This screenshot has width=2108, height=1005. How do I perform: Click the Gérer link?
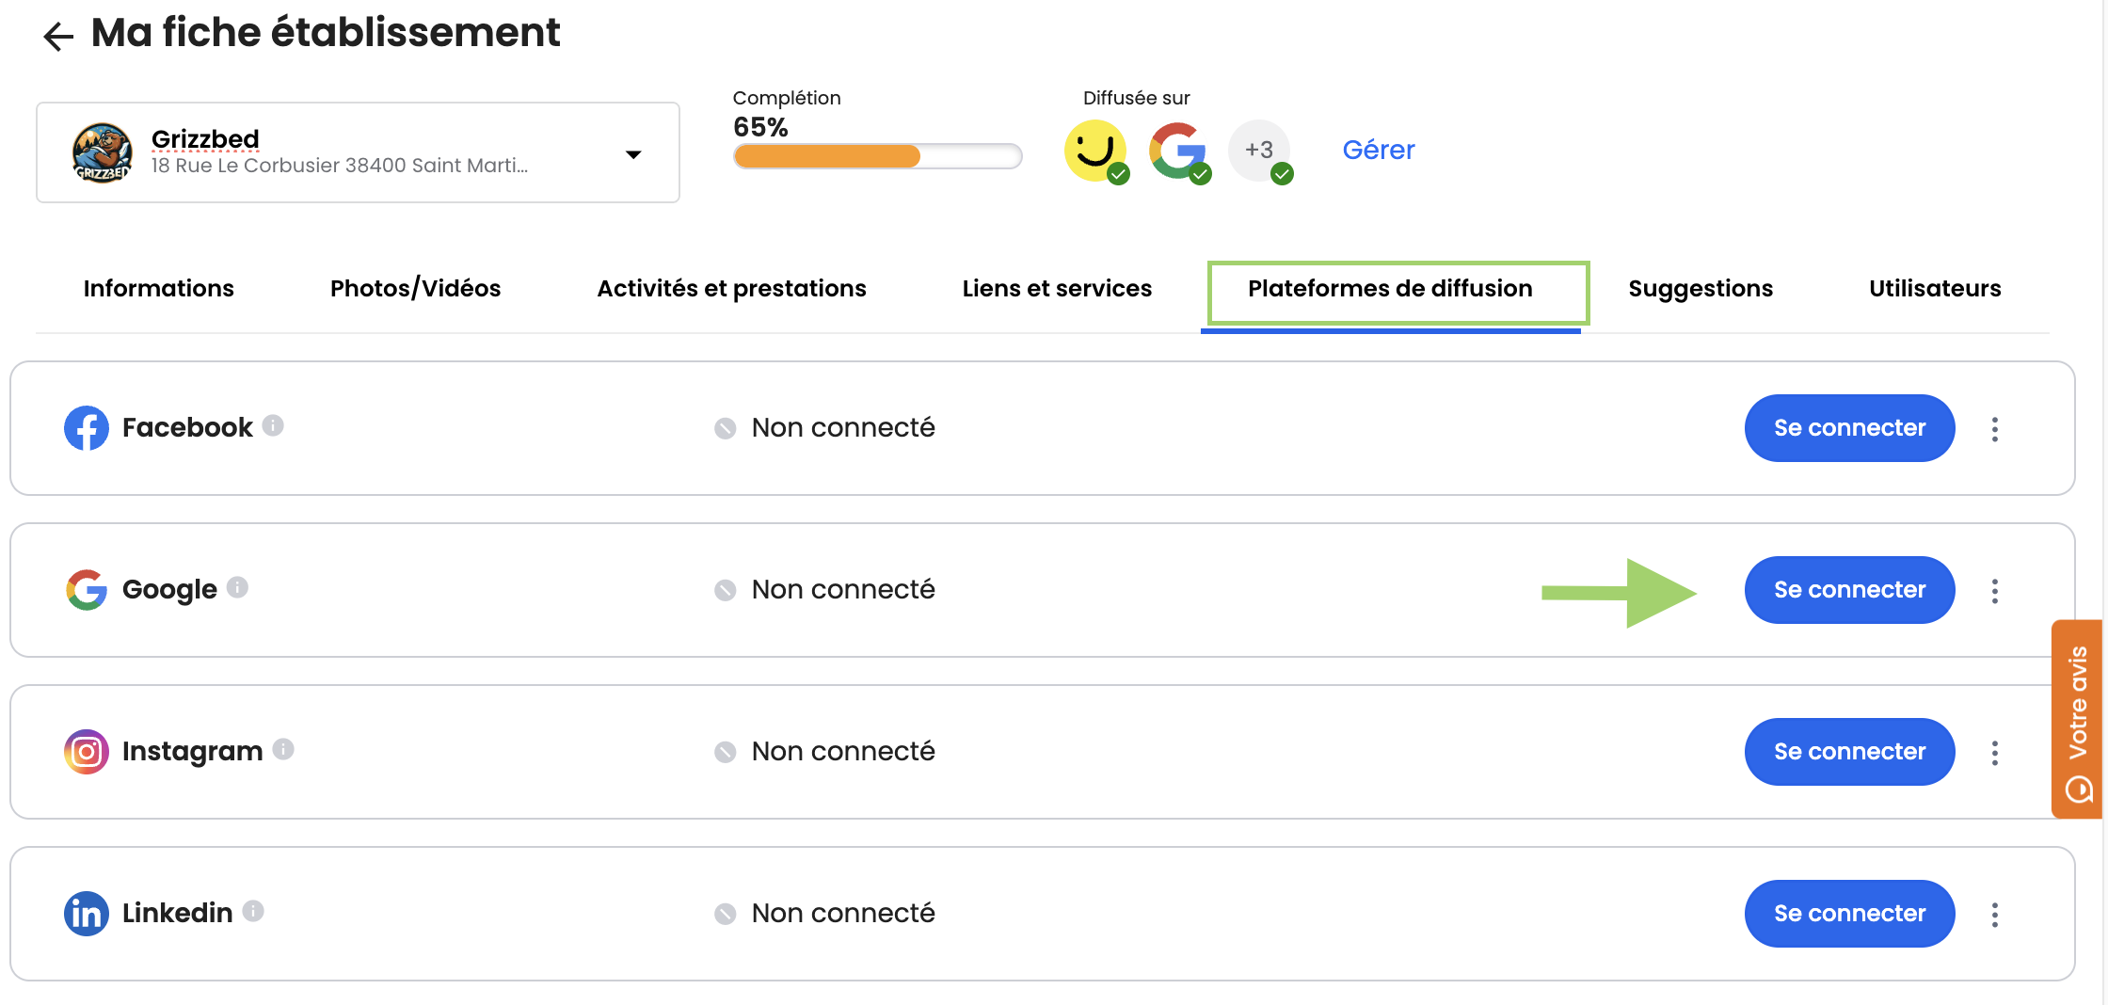click(1378, 150)
